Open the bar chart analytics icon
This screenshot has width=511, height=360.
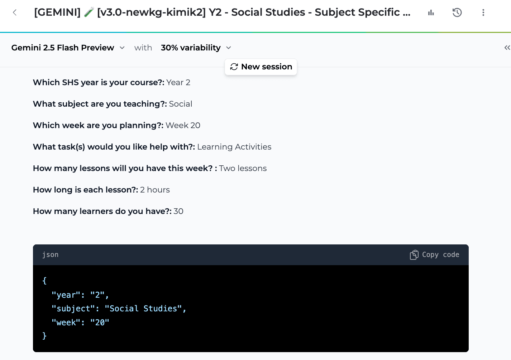430,13
